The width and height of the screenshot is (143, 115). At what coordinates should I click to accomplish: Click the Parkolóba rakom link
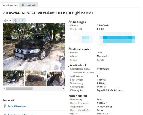17,106
